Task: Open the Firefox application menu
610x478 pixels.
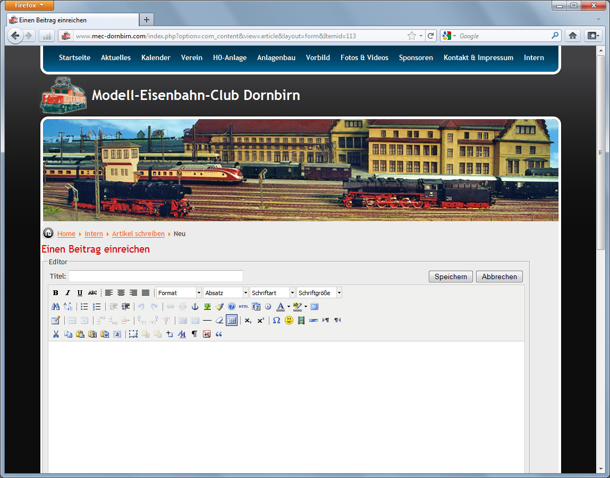Action: tap(30, 5)
